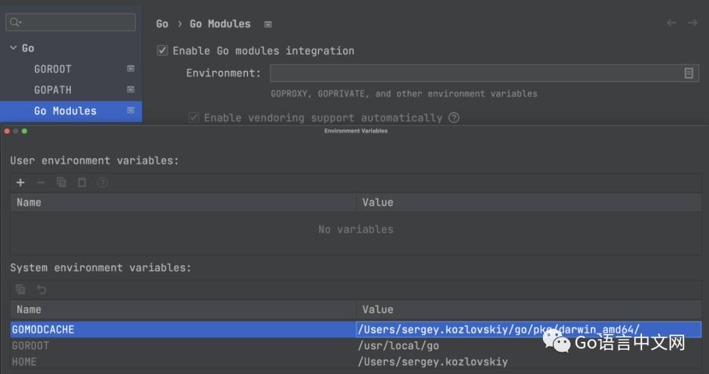Open GOPATH settings page
The width and height of the screenshot is (709, 374).
[53, 90]
